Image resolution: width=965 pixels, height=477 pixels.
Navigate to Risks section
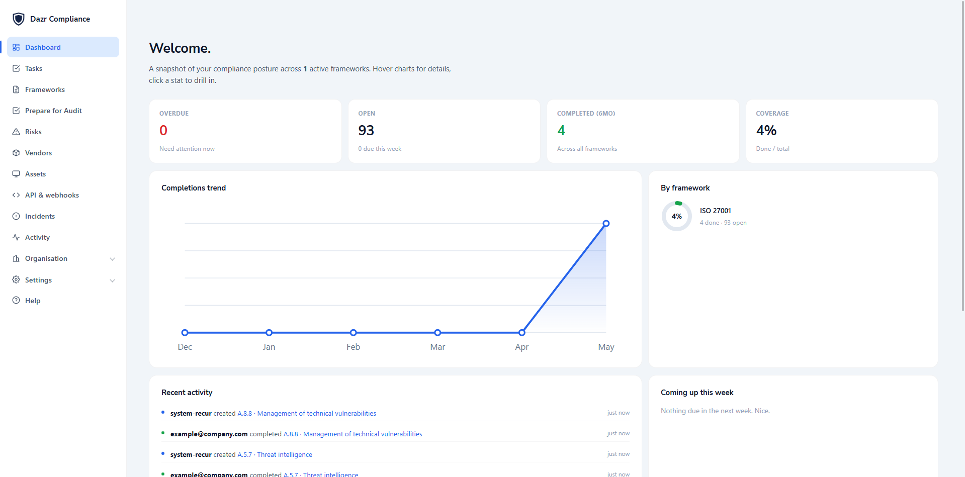63,132
